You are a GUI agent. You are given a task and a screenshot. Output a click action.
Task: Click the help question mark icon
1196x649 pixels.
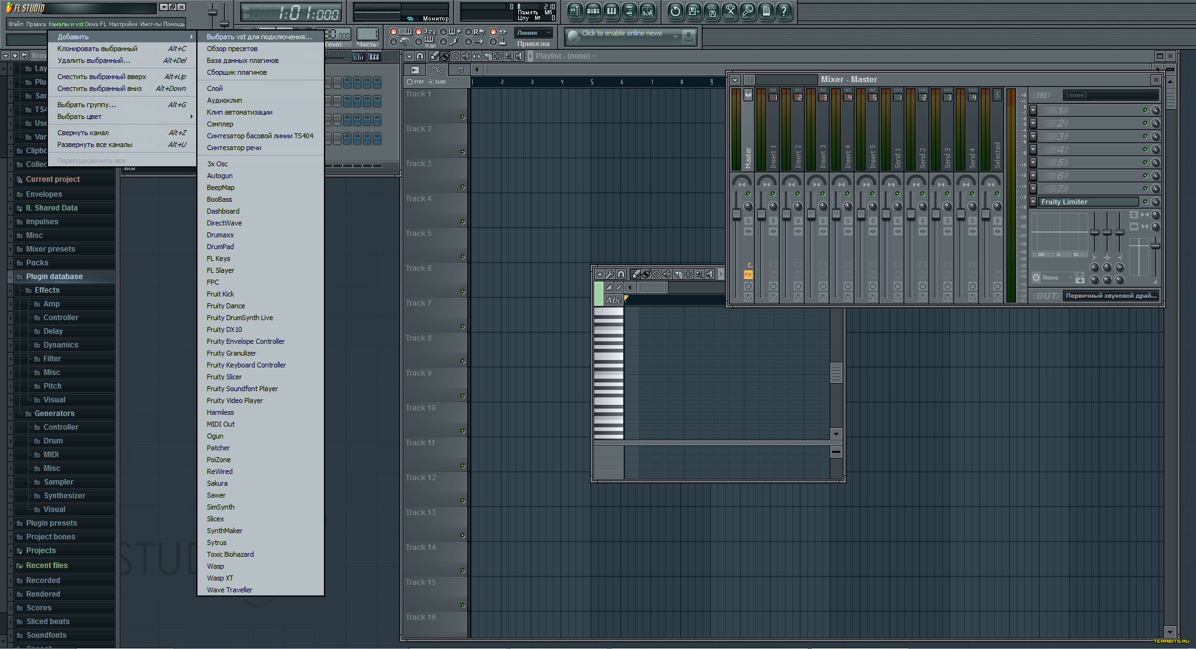[784, 11]
